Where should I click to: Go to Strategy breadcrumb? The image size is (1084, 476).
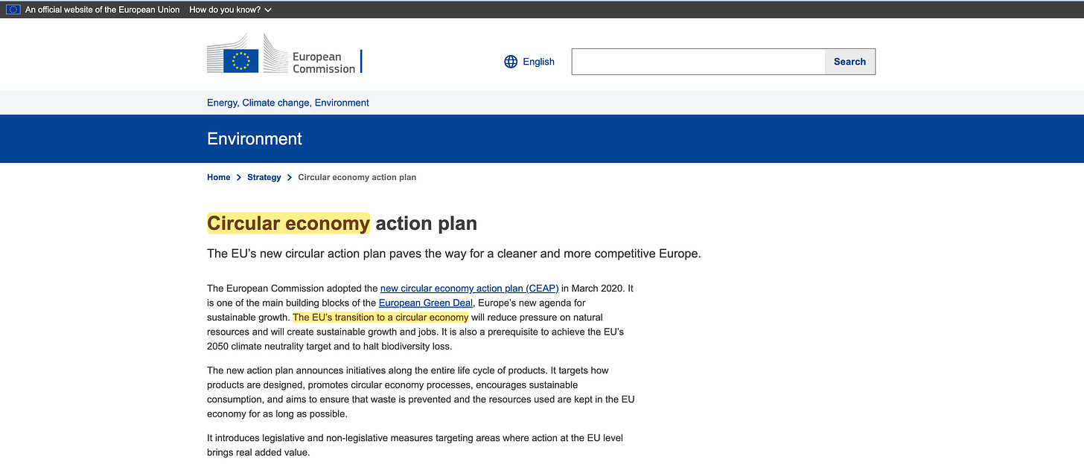click(x=264, y=177)
